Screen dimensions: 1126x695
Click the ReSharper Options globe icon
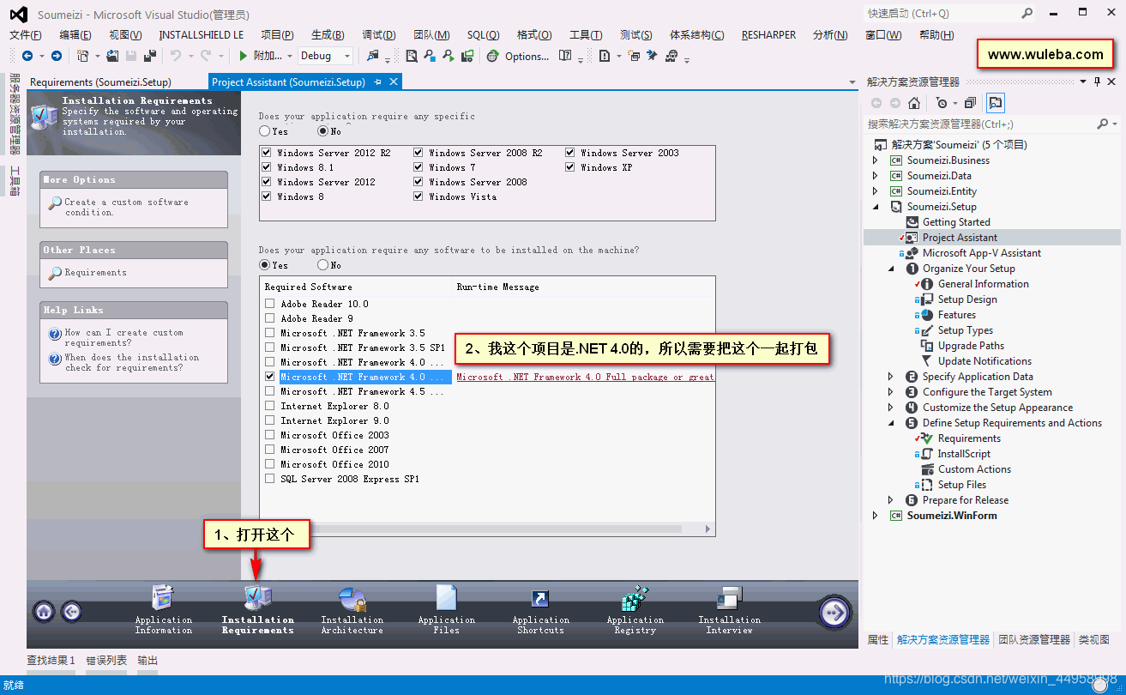point(492,56)
